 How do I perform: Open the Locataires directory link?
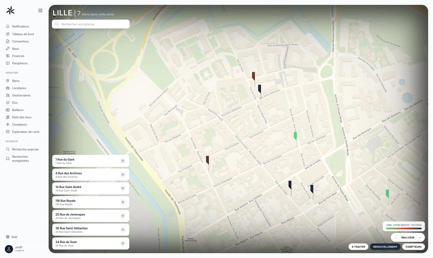pos(19,88)
